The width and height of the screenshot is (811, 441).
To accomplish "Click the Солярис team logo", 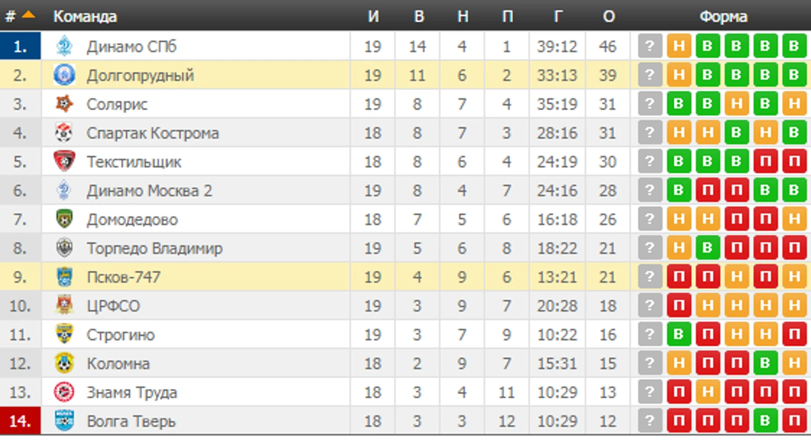I will (64, 104).
